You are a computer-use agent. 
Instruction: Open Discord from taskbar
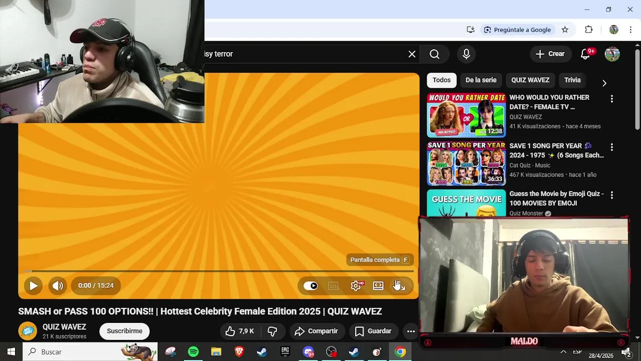pyautogui.click(x=308, y=352)
